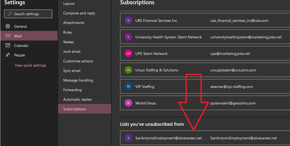The image size is (290, 146).
Task: Open Customize actions settings
Action: point(78,61)
